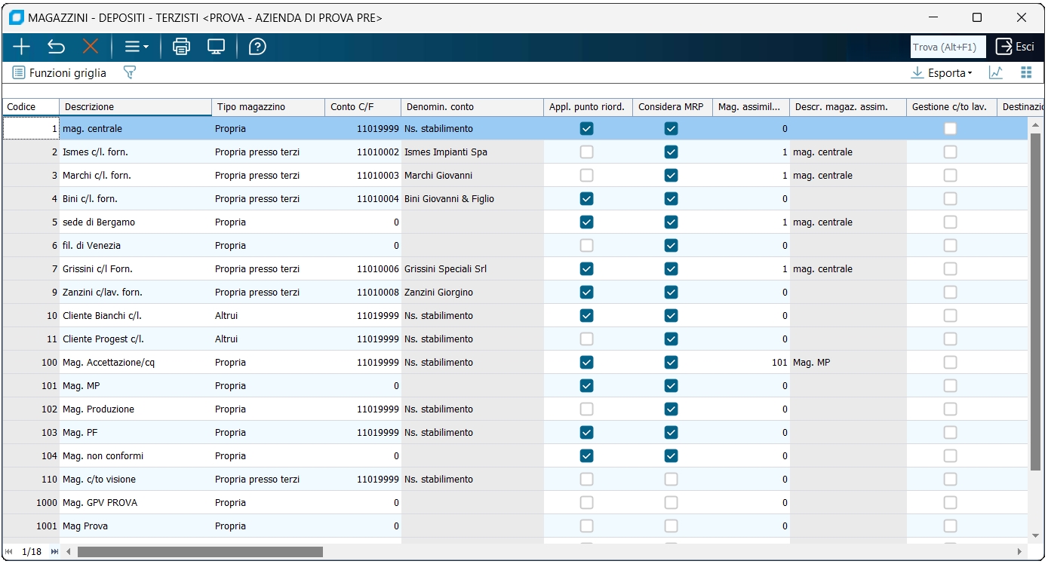The height and width of the screenshot is (564, 1048).
Task: Click the Esci button
Action: (x=1016, y=47)
